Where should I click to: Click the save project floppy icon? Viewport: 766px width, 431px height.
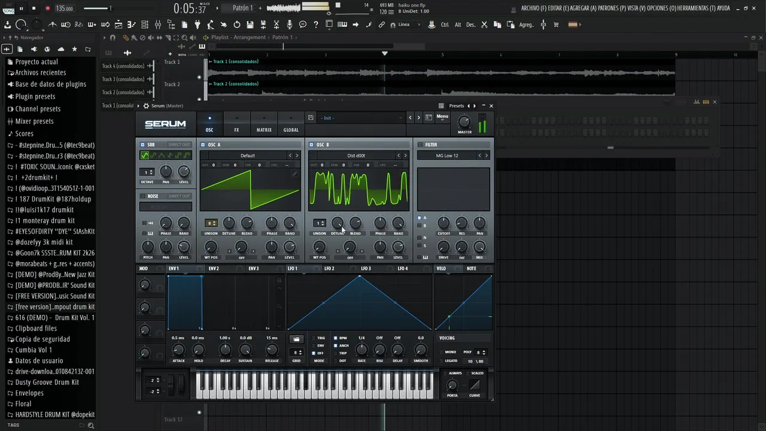coord(250,25)
